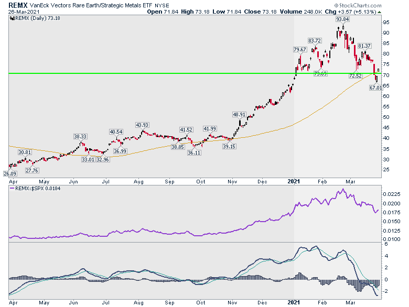The width and height of the screenshot is (409, 307).
Task: Click the 27.76 low price label
Action: (x=32, y=170)
